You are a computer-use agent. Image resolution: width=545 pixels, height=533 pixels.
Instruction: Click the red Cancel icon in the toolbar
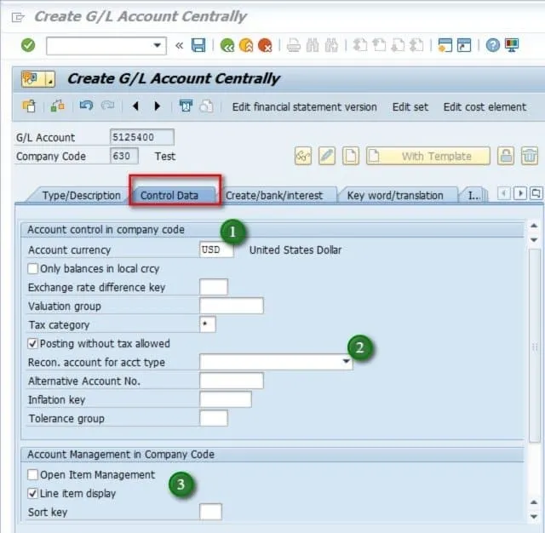(x=265, y=45)
